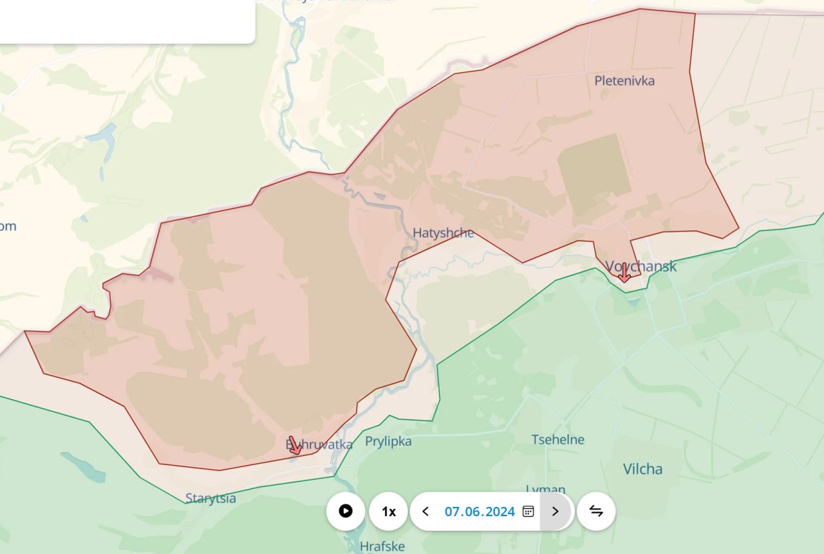Click the Pletenivka town label
This screenshot has width=824, height=554.
[624, 80]
